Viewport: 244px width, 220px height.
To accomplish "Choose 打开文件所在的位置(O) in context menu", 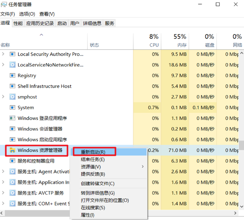I will click(x=108, y=200).
